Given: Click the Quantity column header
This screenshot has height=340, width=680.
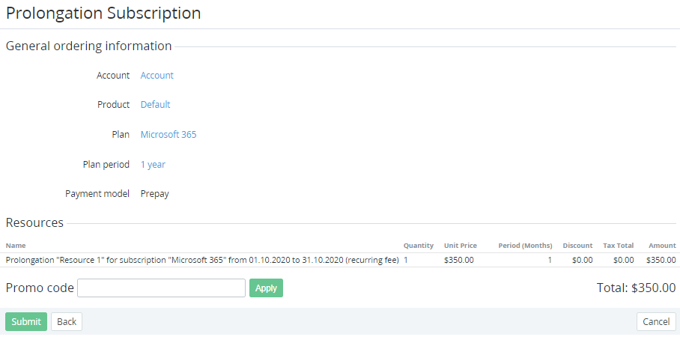Looking at the screenshot, I should coord(419,246).
